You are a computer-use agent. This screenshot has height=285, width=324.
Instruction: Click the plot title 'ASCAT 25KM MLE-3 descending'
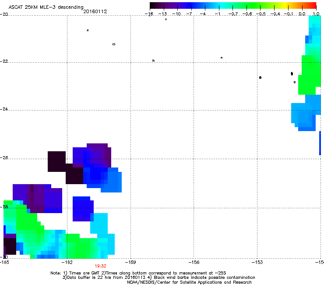[x=46, y=7]
